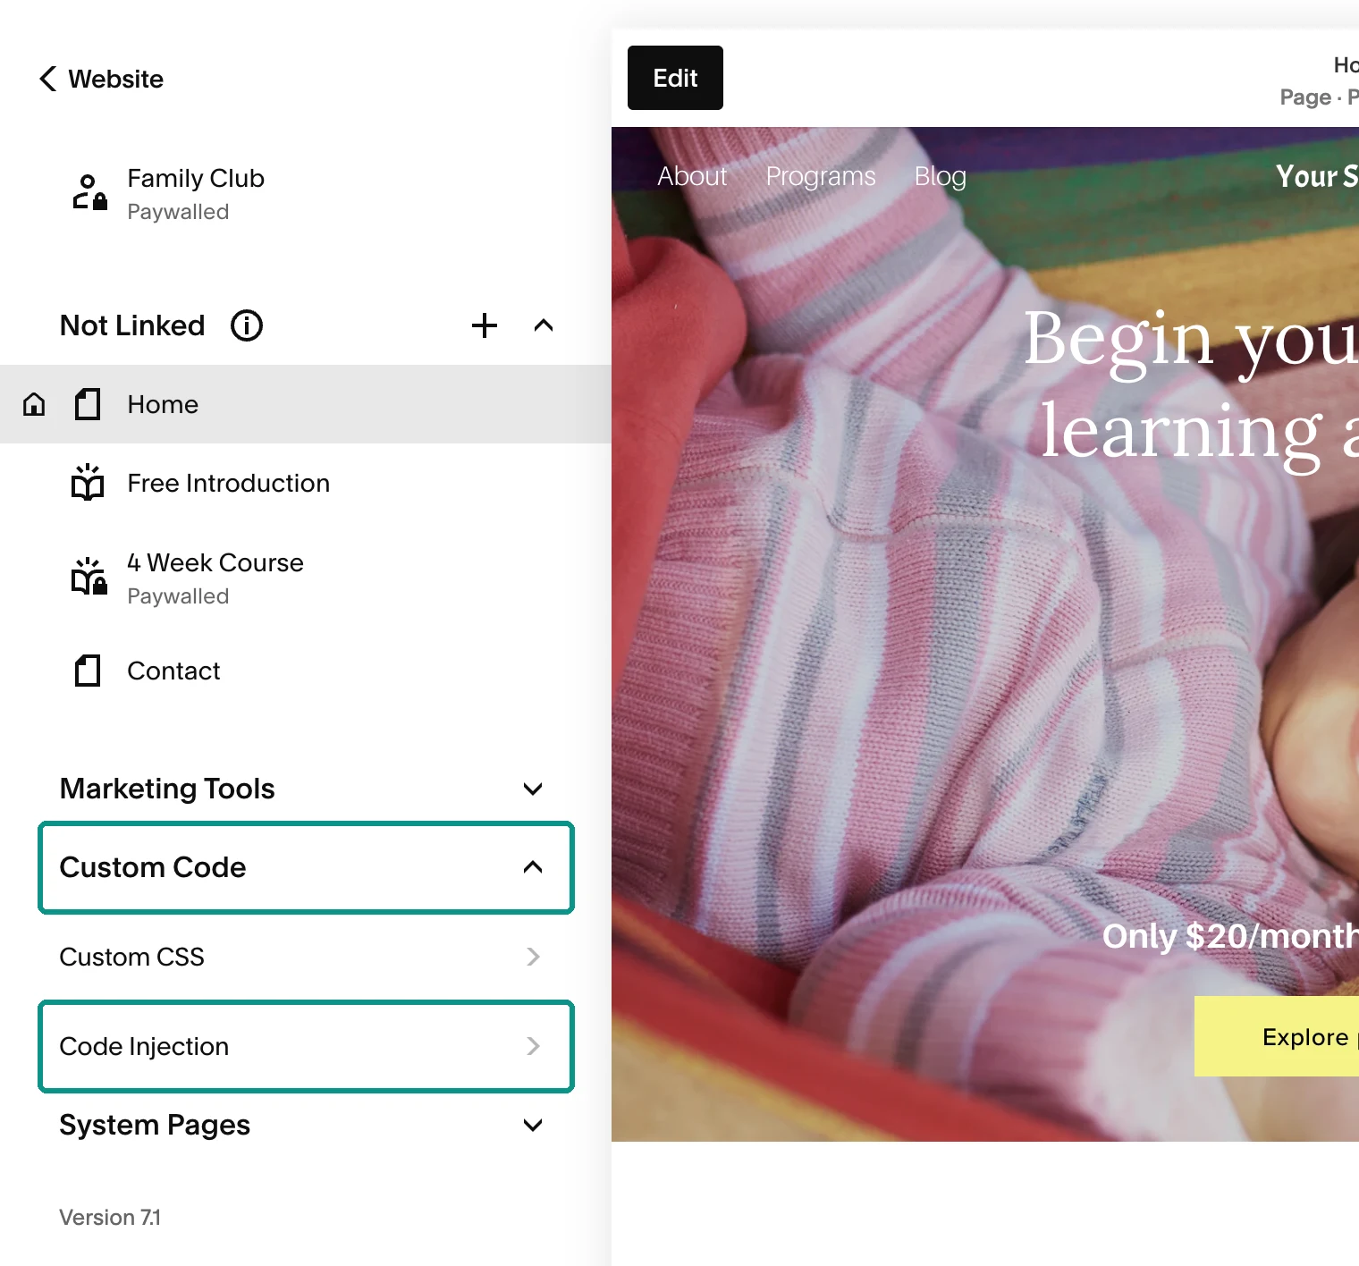Expand the Marketing Tools section
Viewport: 1359px width, 1266px height.
[x=533, y=789]
